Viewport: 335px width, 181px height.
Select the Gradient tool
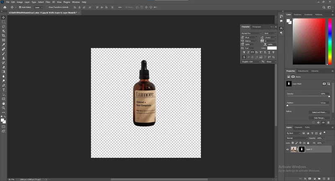(3, 71)
